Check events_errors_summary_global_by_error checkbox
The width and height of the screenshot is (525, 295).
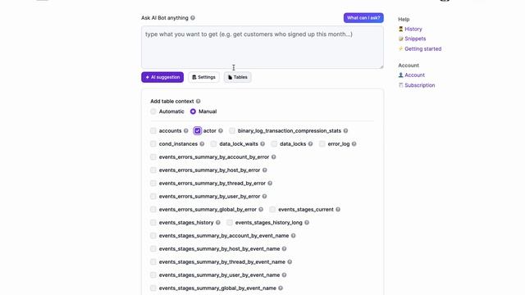pyautogui.click(x=153, y=210)
